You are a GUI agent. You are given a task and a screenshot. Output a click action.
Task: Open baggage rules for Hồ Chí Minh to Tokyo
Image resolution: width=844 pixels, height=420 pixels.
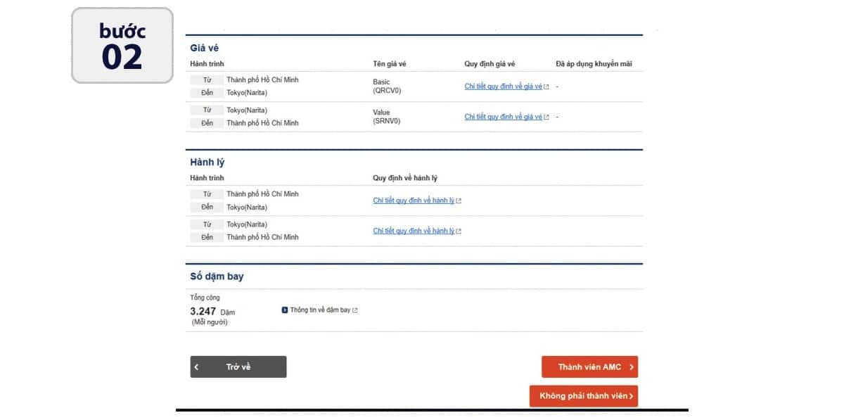click(x=413, y=201)
